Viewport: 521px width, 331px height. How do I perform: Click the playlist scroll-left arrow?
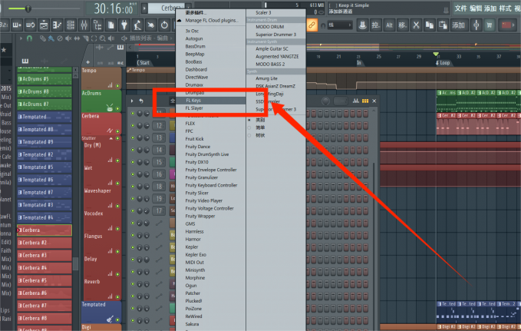pyautogui.click(x=130, y=48)
